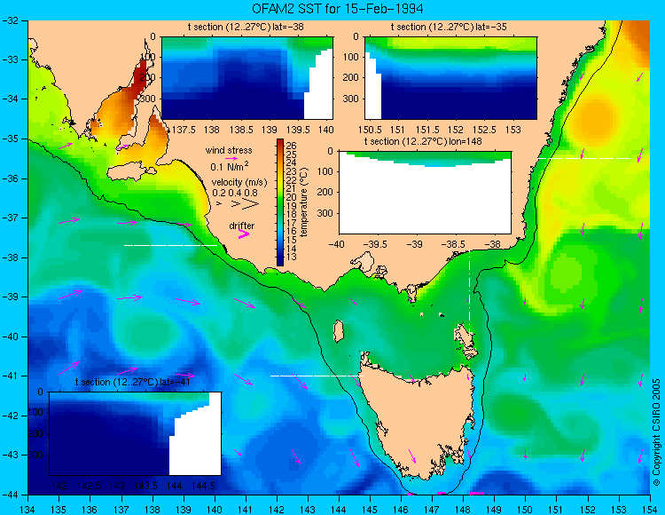Click the 151.5 tick of lat=-35 inset

pyautogui.click(x=426, y=130)
